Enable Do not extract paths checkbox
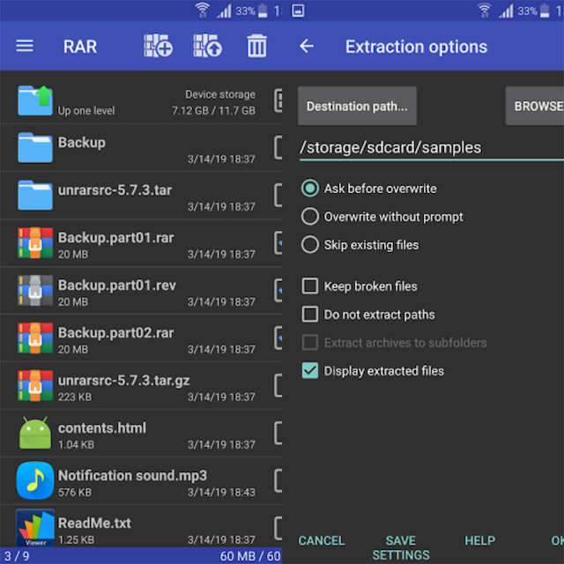The width and height of the screenshot is (564, 564). 310,314
